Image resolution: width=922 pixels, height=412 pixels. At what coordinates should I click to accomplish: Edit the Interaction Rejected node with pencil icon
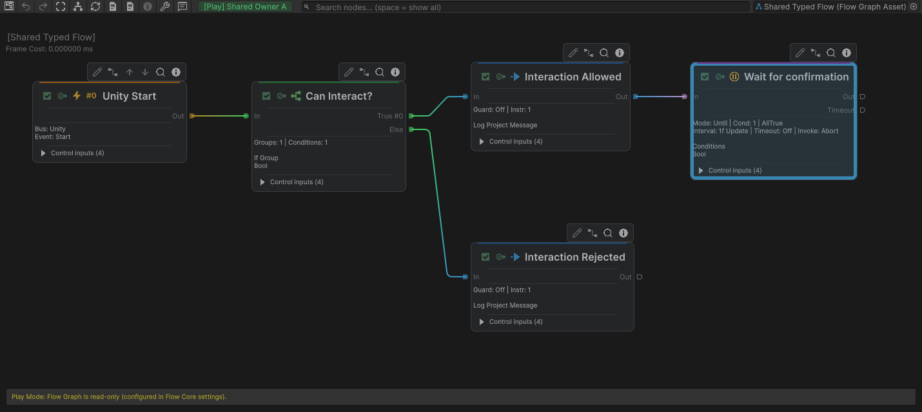577,233
